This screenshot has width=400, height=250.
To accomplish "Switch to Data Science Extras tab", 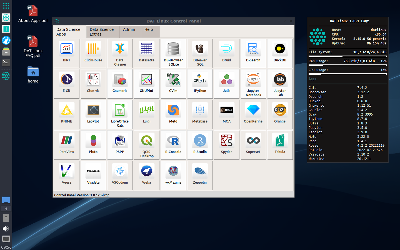I will click(103, 32).
